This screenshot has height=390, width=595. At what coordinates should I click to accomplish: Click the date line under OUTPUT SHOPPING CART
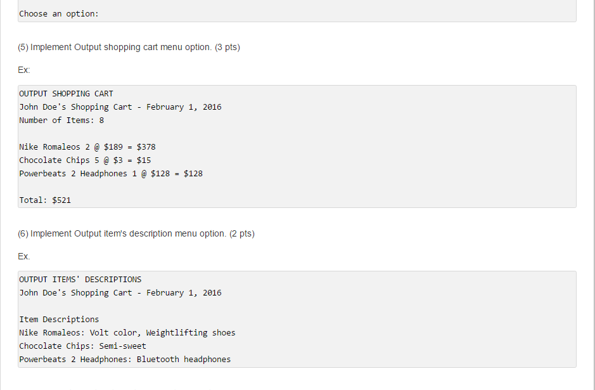point(120,107)
